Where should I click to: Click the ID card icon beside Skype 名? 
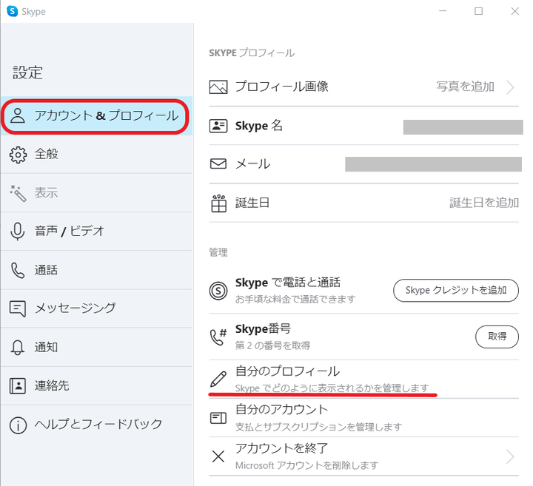pyautogui.click(x=218, y=126)
